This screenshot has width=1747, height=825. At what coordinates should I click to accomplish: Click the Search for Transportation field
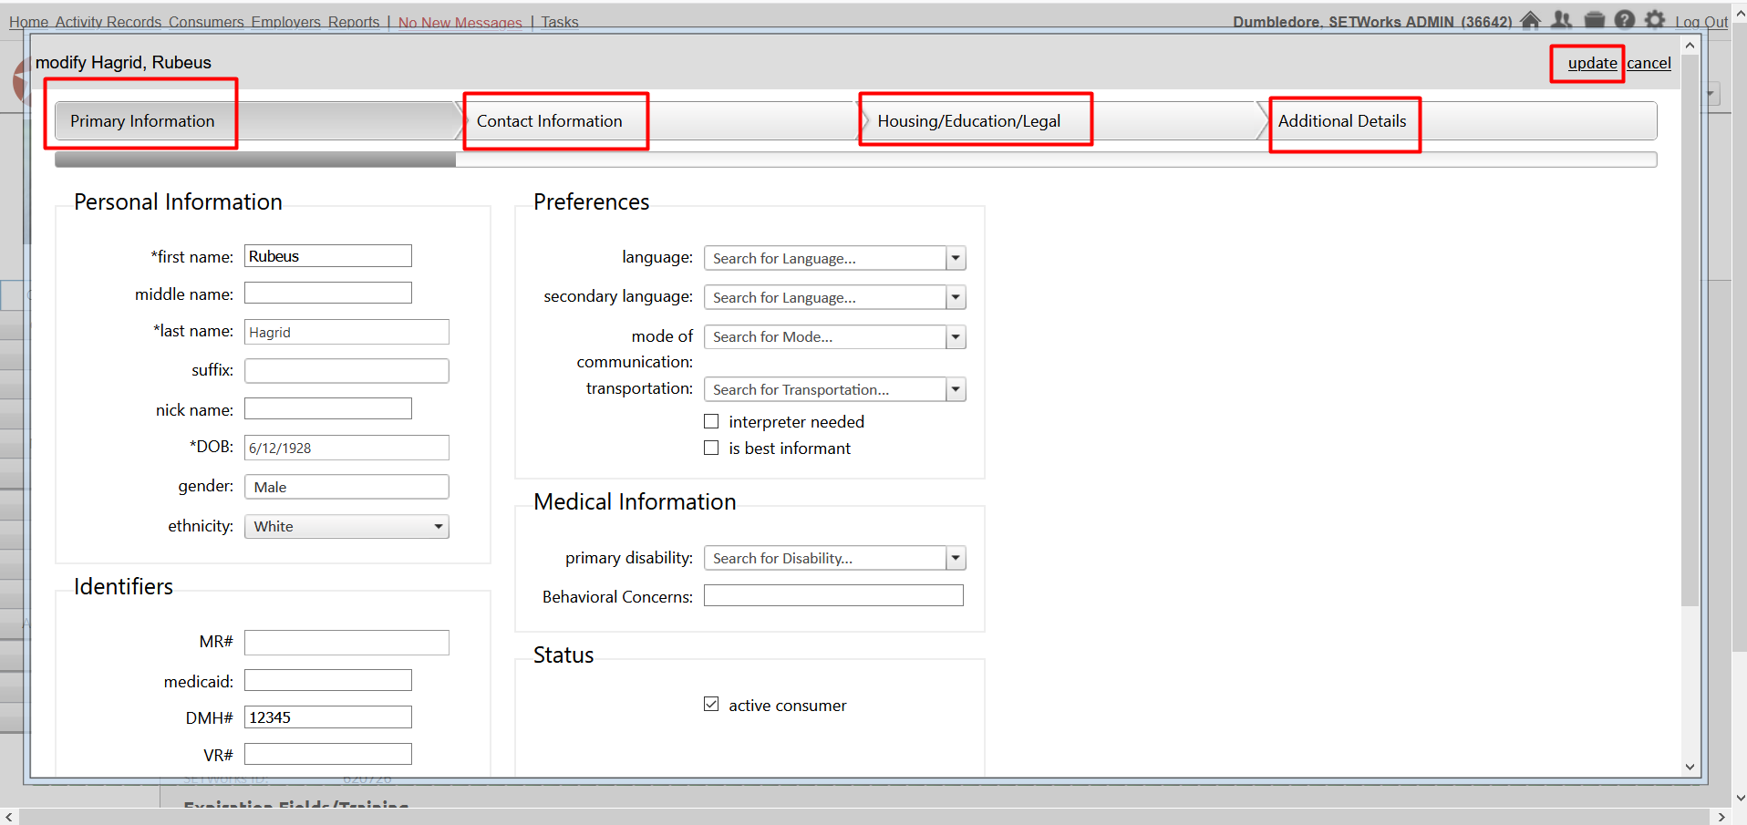[825, 389]
